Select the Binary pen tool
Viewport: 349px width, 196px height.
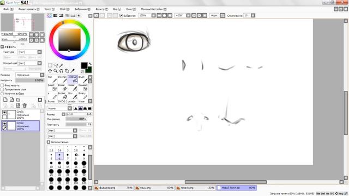83,96
